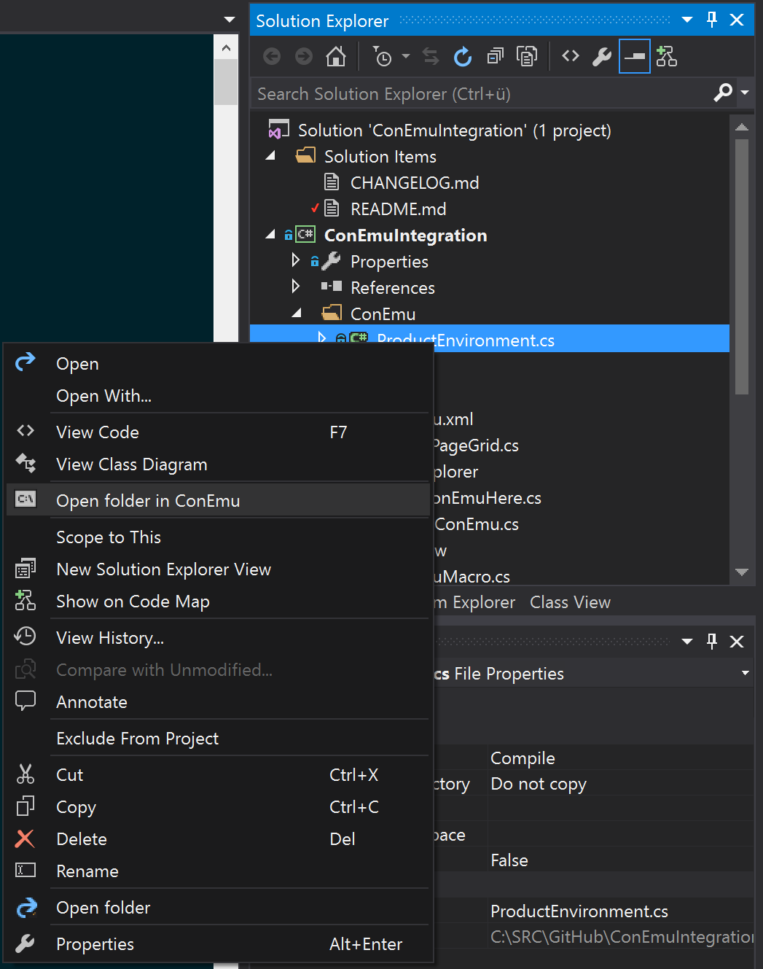763x969 pixels.
Task: Click the Annotate speech bubble icon
Action: point(26,701)
